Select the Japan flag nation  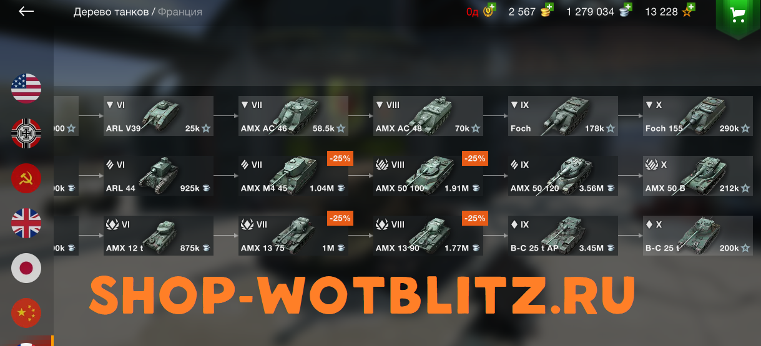point(26,268)
